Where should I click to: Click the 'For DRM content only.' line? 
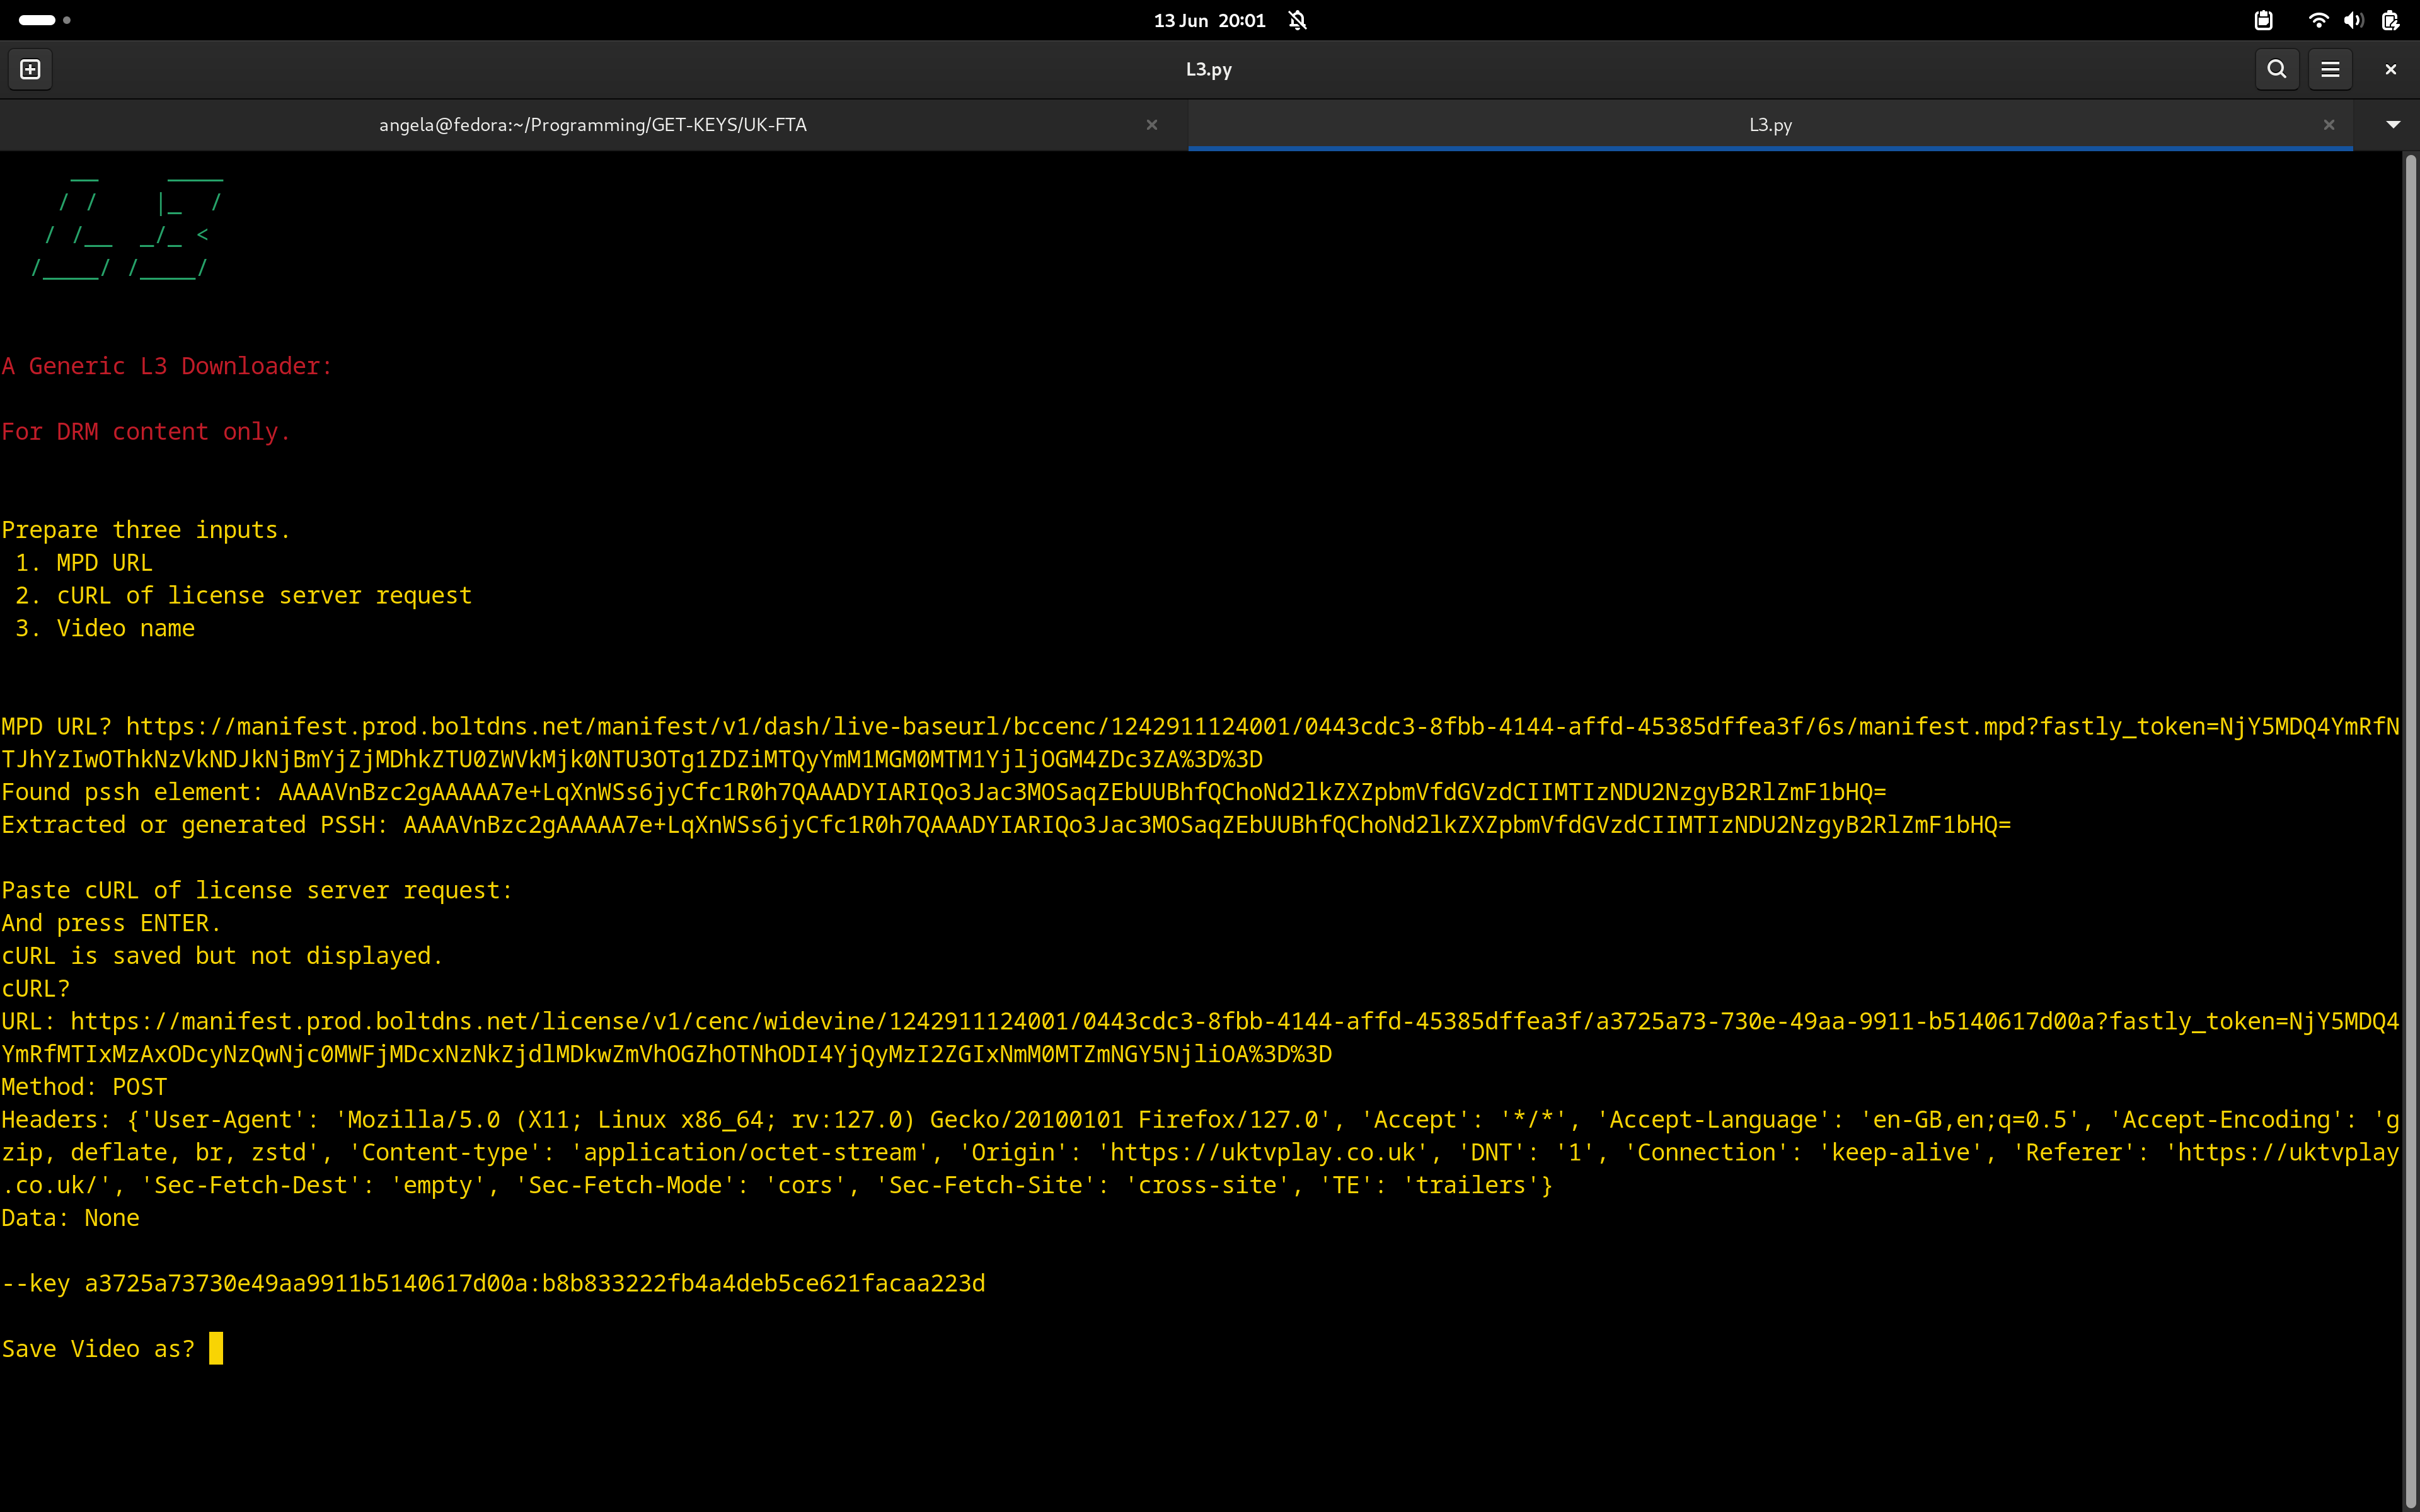[146, 432]
